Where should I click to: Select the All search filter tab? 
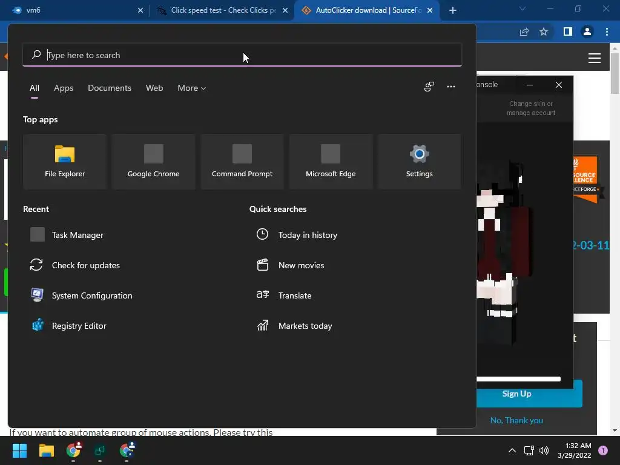(35, 88)
